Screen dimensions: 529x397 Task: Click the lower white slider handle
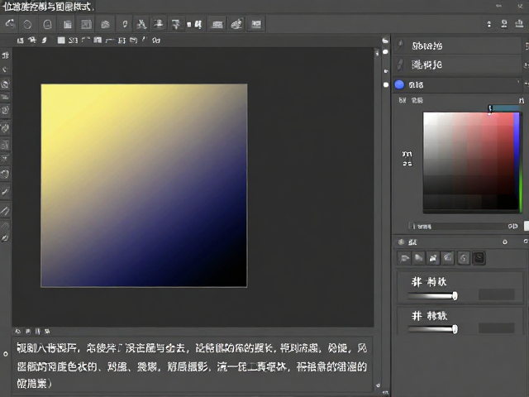click(x=455, y=329)
